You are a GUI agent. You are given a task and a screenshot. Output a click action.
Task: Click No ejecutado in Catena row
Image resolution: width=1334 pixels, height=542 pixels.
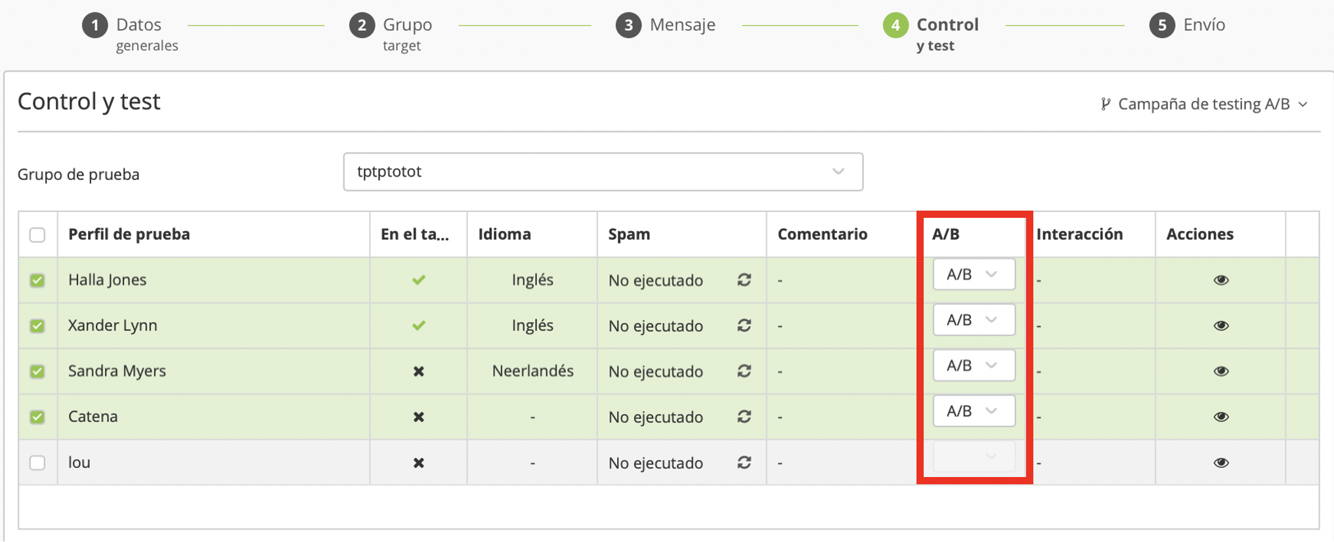point(655,417)
